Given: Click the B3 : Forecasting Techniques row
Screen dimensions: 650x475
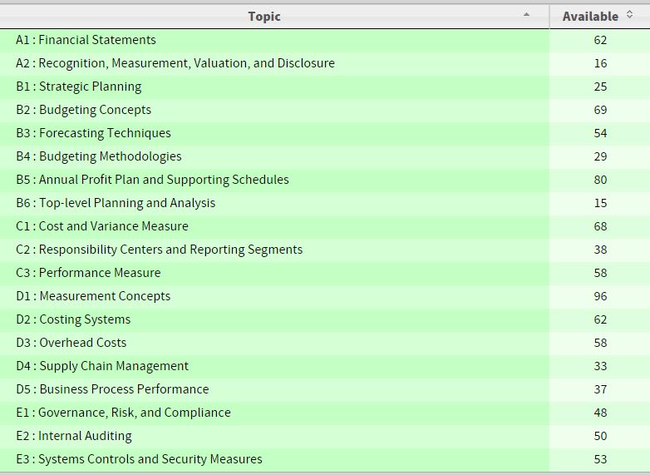Looking at the screenshot, I should [x=93, y=133].
